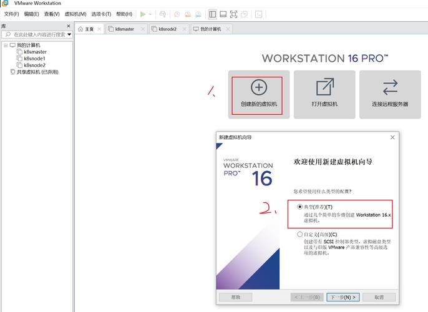Close the 库 library panel

click(x=69, y=26)
